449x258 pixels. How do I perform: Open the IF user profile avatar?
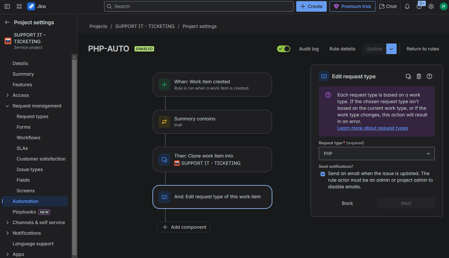(x=443, y=6)
